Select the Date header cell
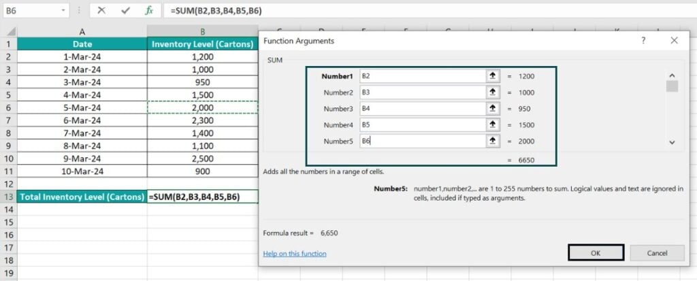The width and height of the screenshot is (697, 281). [82, 44]
